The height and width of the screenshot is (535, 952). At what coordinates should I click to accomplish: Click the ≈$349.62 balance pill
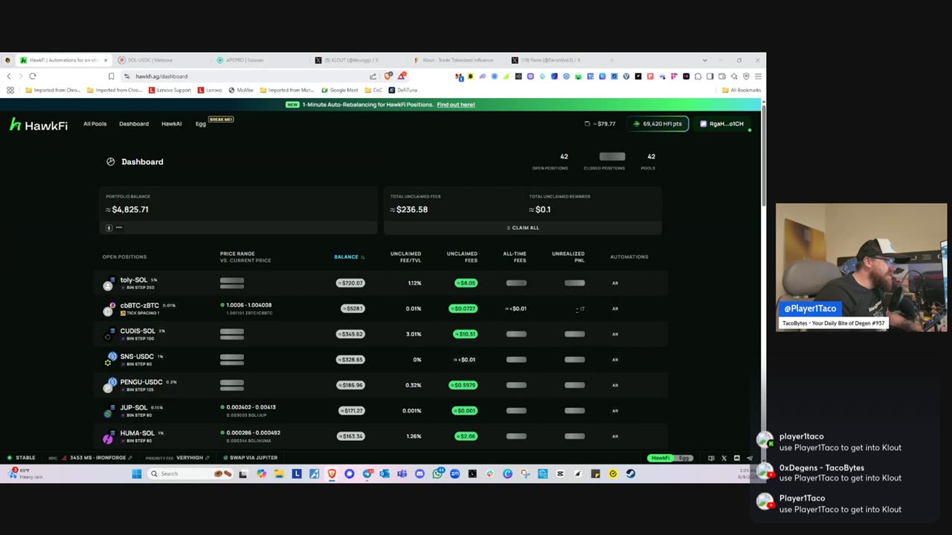click(x=350, y=334)
